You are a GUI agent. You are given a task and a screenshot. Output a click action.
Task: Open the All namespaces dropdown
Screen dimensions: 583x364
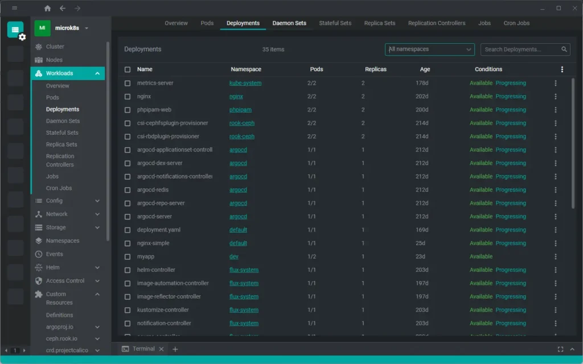tap(429, 49)
